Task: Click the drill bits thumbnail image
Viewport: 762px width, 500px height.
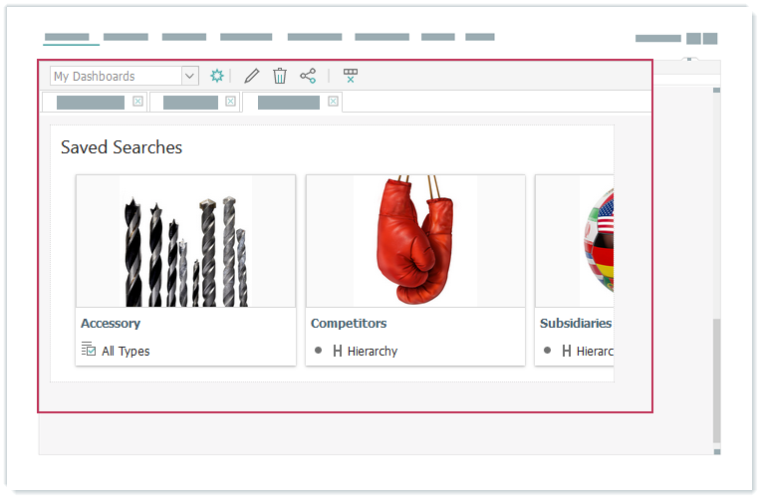Action: 185,242
